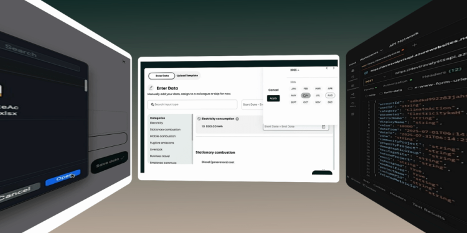Go to previous year in calendar popup
Viewport: 467px width, 233px height.
pos(327,68)
